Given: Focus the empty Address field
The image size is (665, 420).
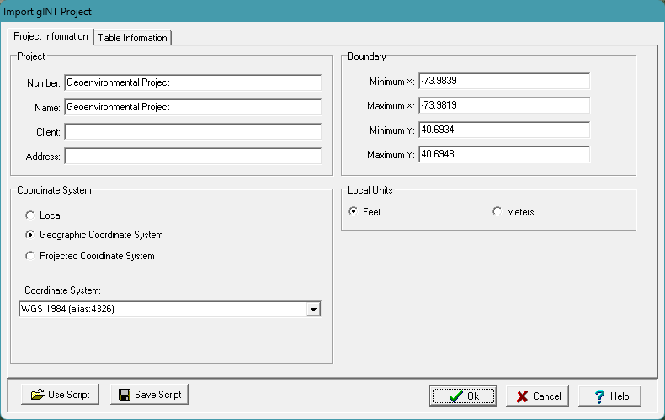Looking at the screenshot, I should click(x=192, y=157).
